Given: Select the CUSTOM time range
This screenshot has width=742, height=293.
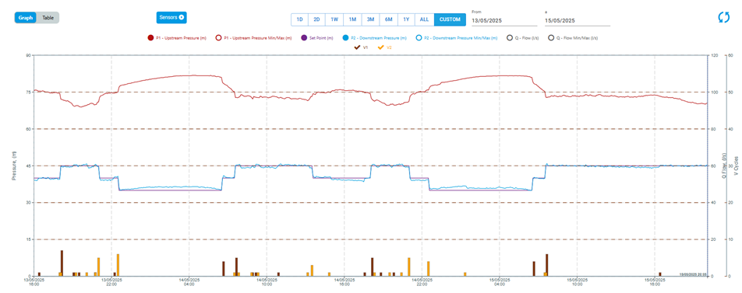Looking at the screenshot, I should click(x=450, y=19).
